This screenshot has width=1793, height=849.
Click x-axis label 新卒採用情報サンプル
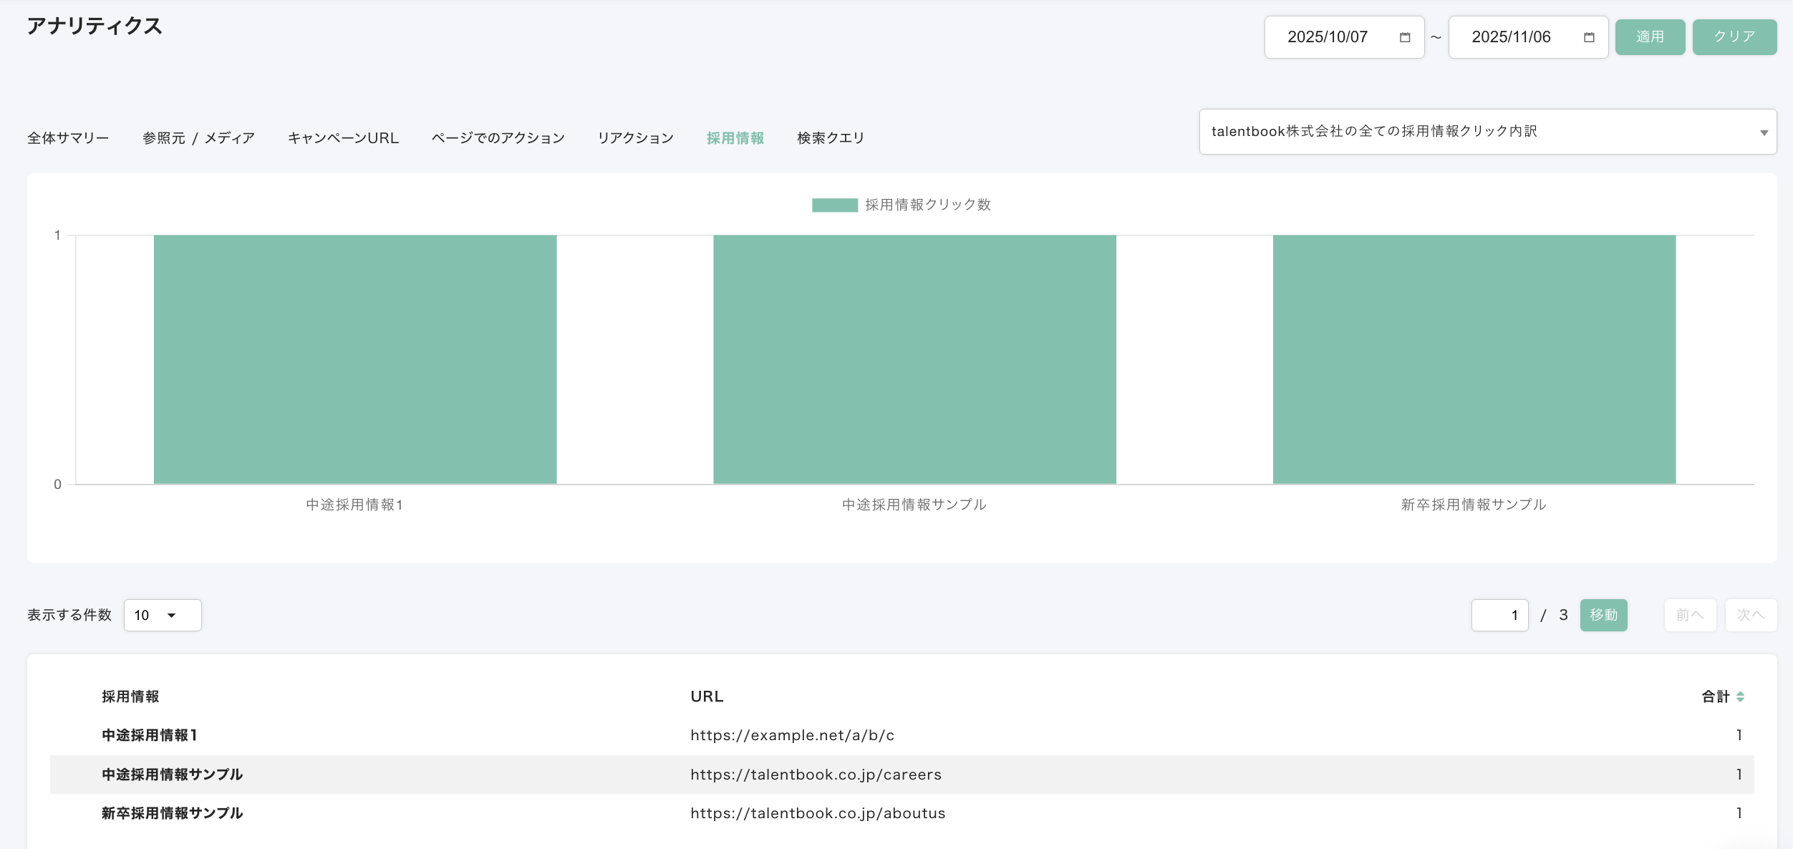pyautogui.click(x=1474, y=505)
